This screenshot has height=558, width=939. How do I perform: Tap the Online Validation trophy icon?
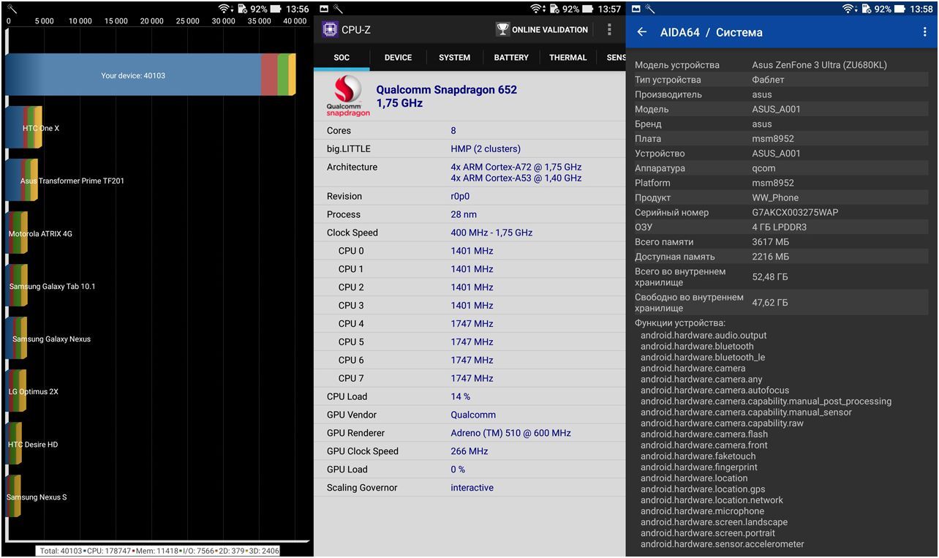[502, 30]
